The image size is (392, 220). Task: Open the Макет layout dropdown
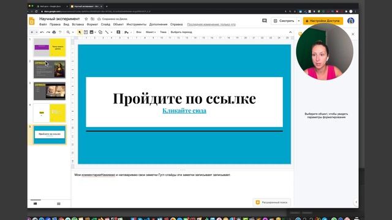point(151,32)
